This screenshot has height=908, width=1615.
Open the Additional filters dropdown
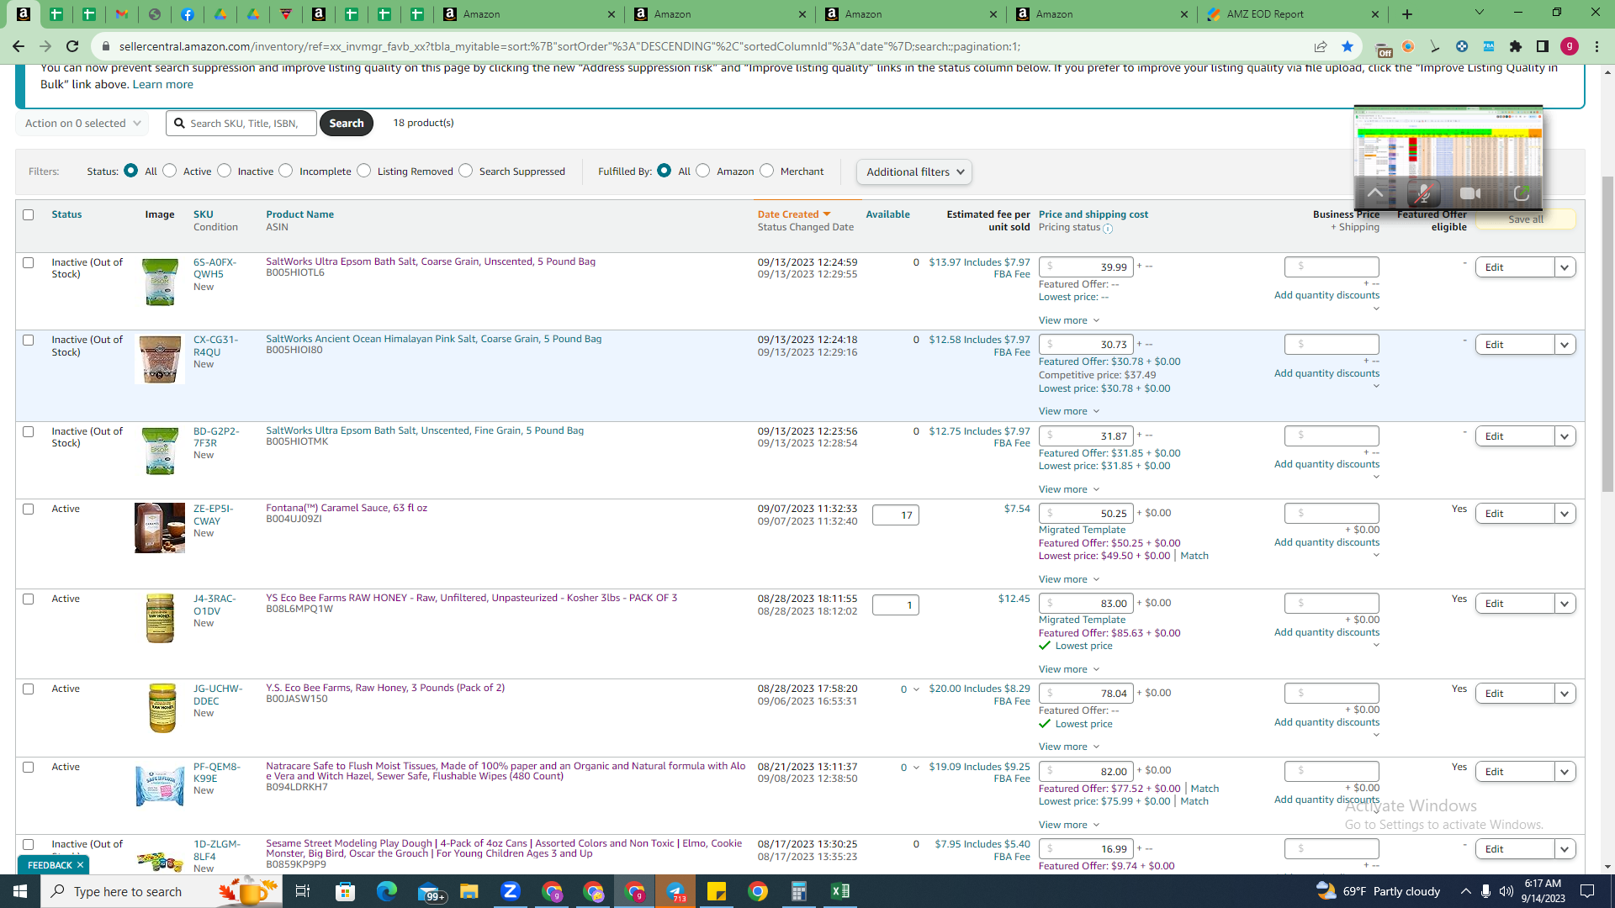click(x=914, y=172)
